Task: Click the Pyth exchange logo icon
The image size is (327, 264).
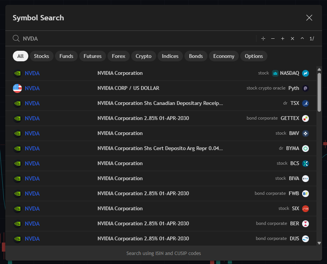Action: pyautogui.click(x=306, y=88)
